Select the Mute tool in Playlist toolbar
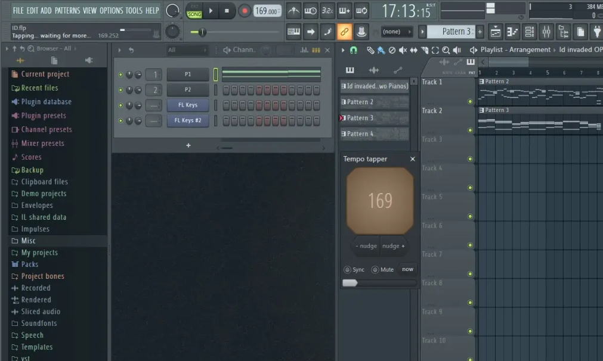 click(x=403, y=50)
